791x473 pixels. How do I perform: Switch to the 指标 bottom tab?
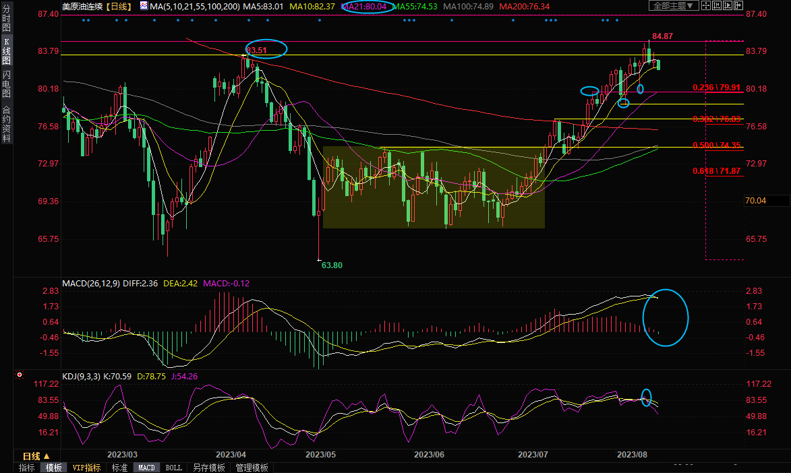27,468
